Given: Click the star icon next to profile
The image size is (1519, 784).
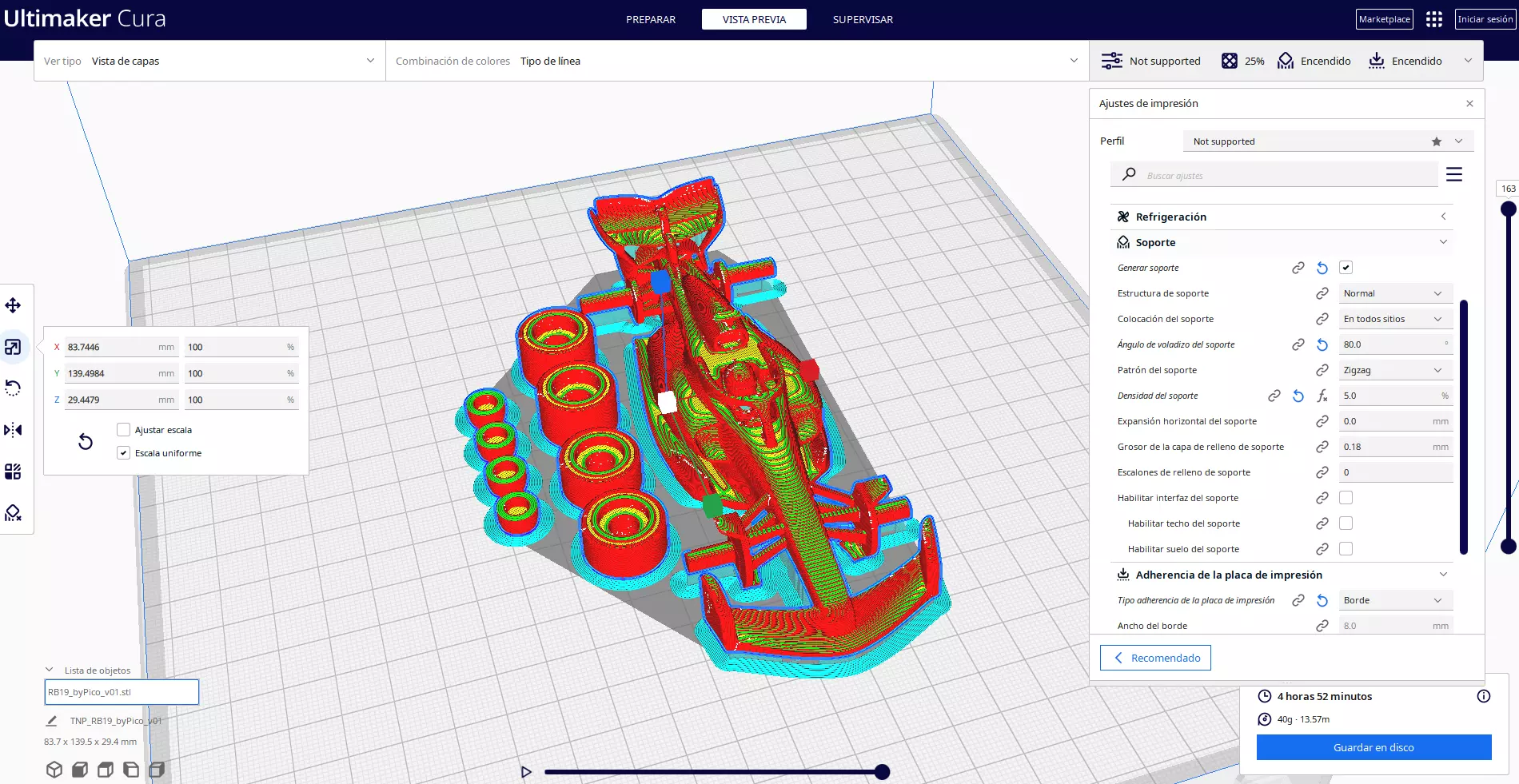Looking at the screenshot, I should [1437, 141].
